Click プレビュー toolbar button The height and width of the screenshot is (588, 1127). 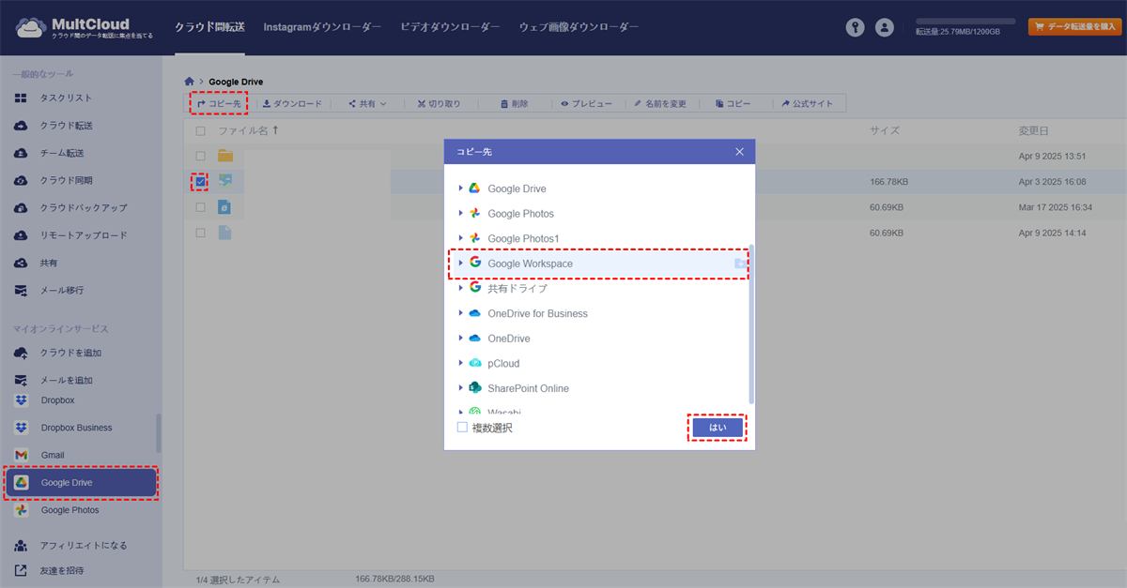(586, 104)
